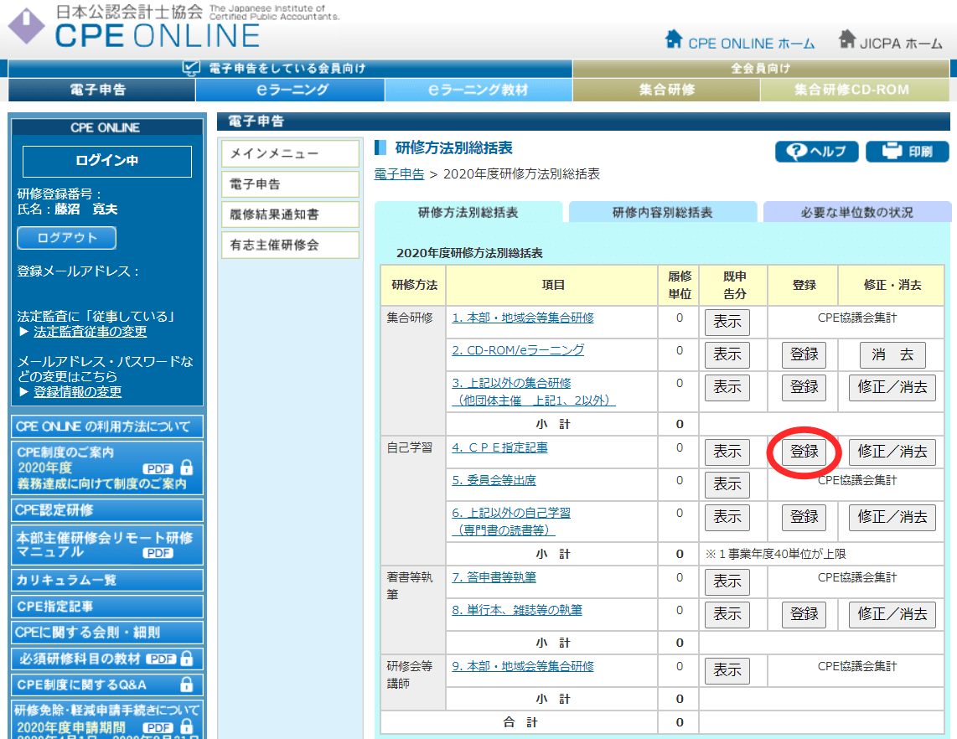The height and width of the screenshot is (739, 957).
Task: Open 7. 答申書等執筆 link
Action: coord(494,577)
